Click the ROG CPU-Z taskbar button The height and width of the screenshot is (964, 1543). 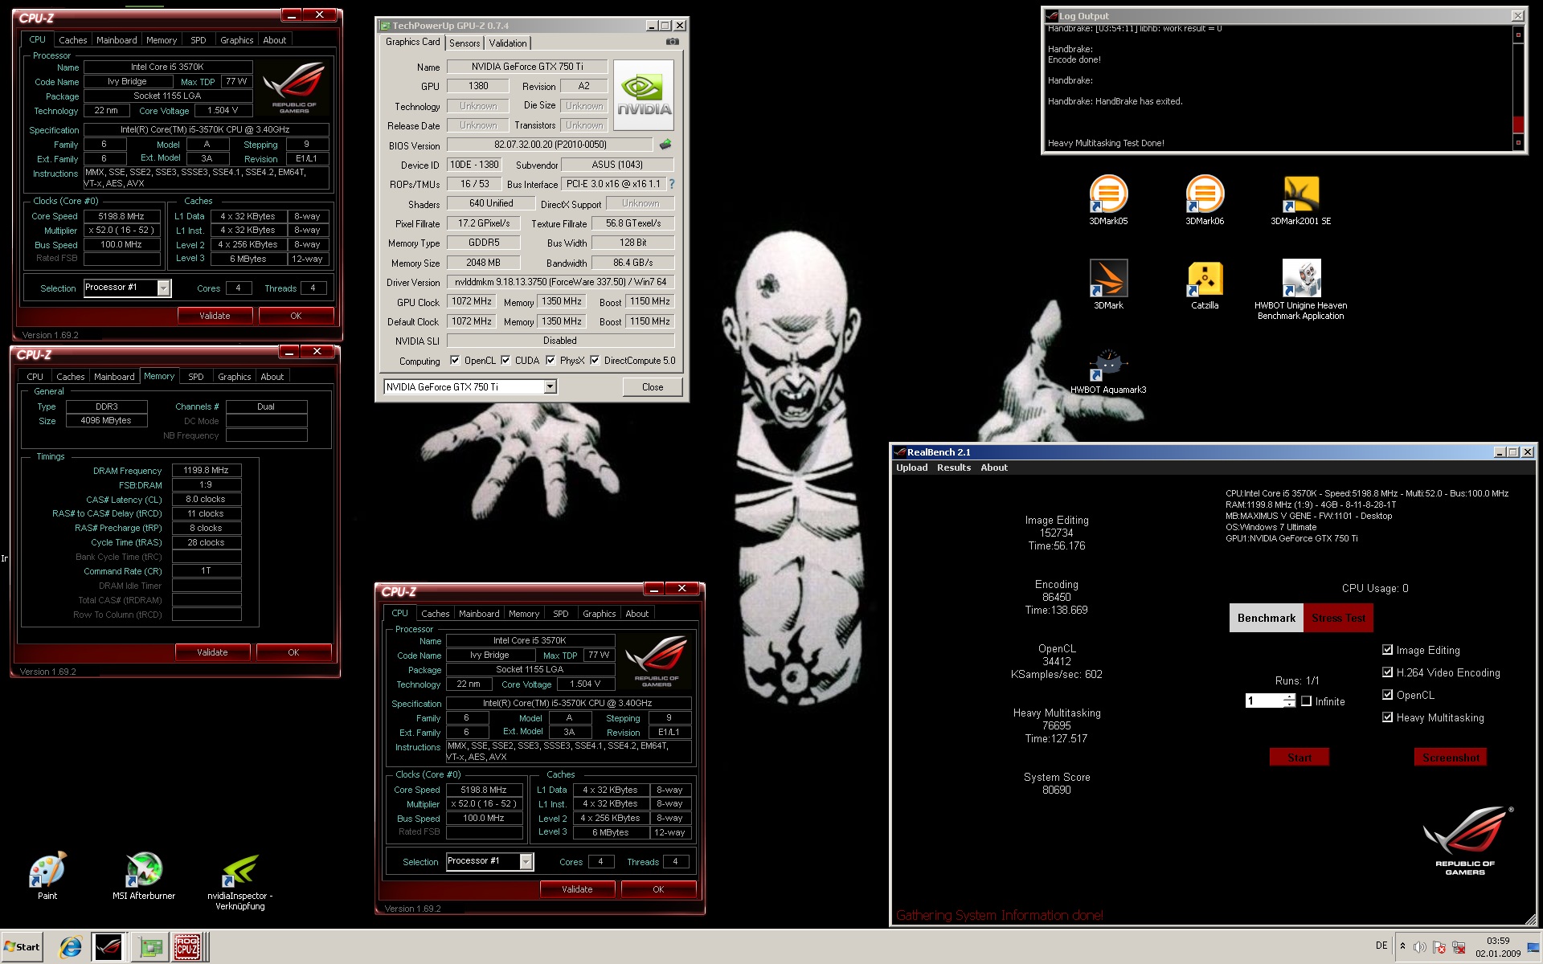(189, 947)
